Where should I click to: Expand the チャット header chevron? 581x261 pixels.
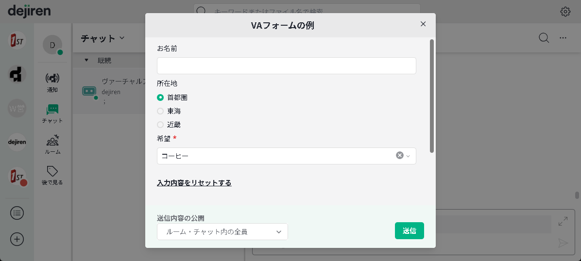point(122,38)
